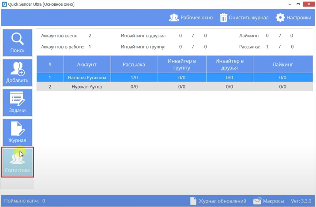The height and width of the screenshot is (207, 316).
Task: Click the Аккаунт column header
Action: tap(87, 64)
